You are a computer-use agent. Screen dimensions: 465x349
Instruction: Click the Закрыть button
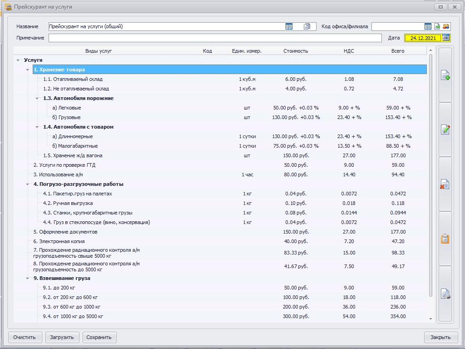(440, 337)
